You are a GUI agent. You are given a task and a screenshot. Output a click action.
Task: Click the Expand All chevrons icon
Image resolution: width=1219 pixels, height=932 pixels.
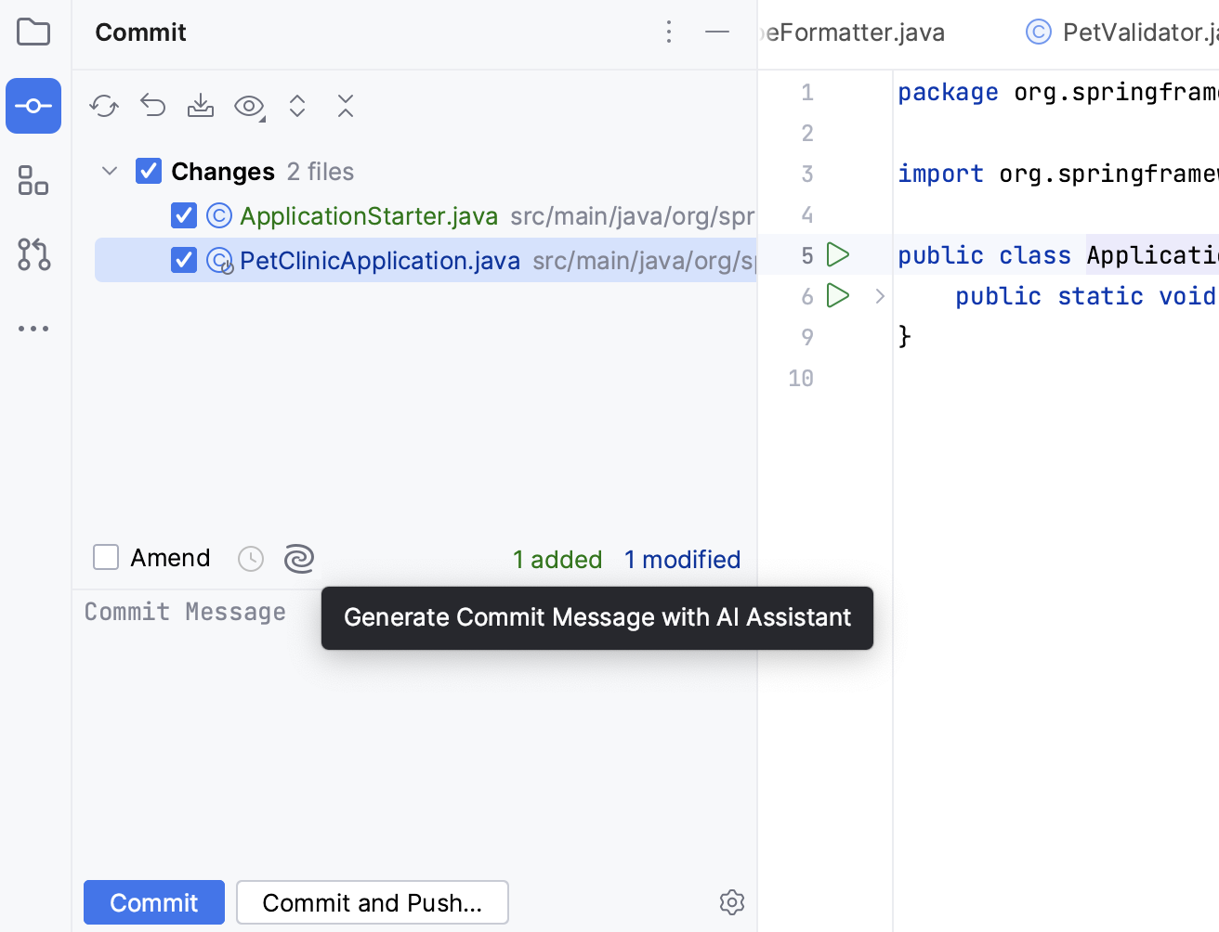coord(296,106)
